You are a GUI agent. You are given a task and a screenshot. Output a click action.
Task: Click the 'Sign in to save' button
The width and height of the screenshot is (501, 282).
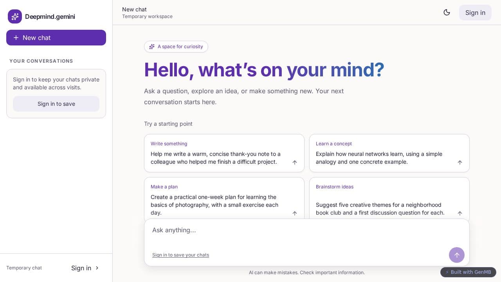[x=56, y=104]
